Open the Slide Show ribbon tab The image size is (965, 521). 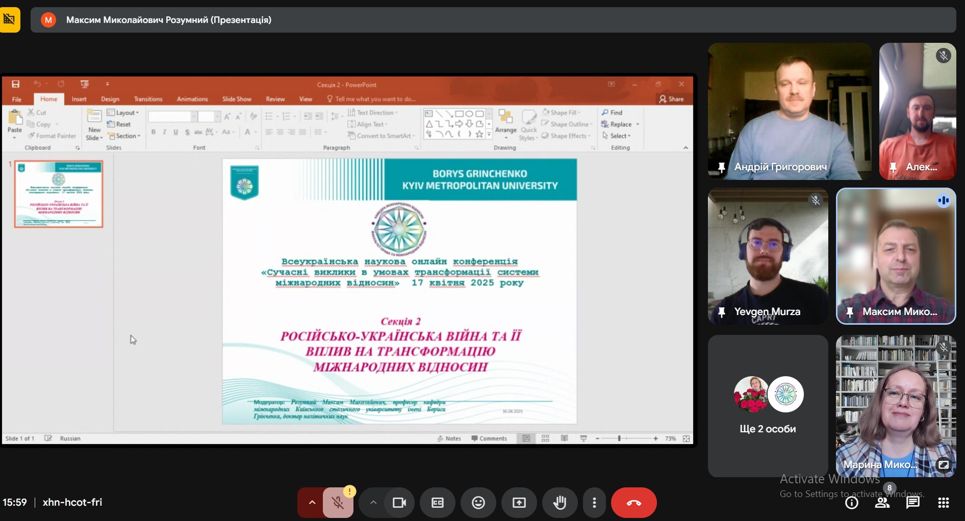coord(236,99)
